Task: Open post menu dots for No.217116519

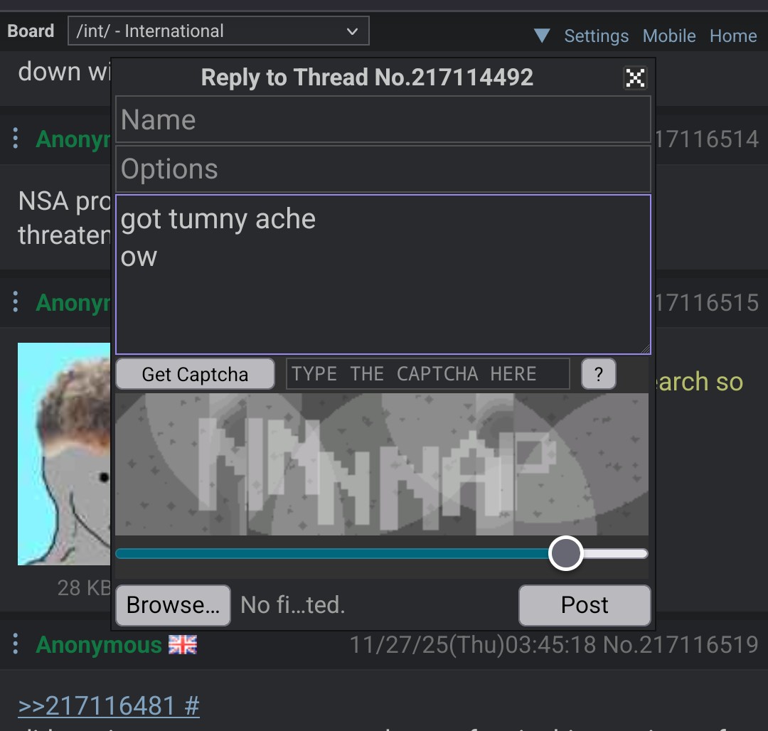Action: coord(16,644)
